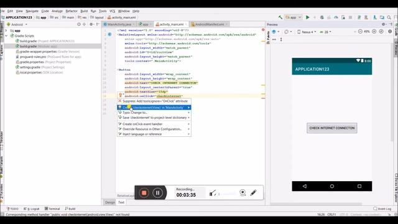
Task: Open the TODO tool window
Action: click(x=12, y=209)
